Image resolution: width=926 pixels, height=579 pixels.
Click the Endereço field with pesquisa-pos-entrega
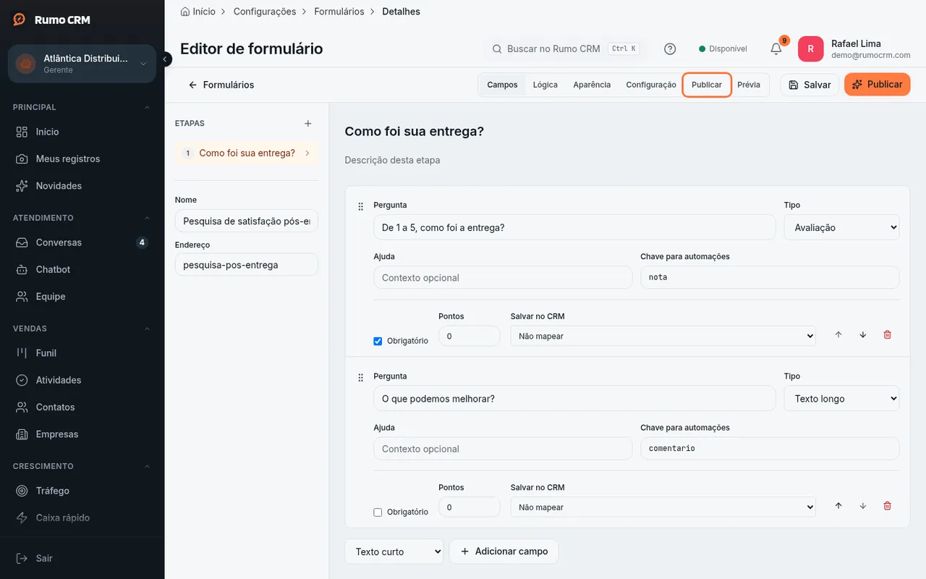247,265
